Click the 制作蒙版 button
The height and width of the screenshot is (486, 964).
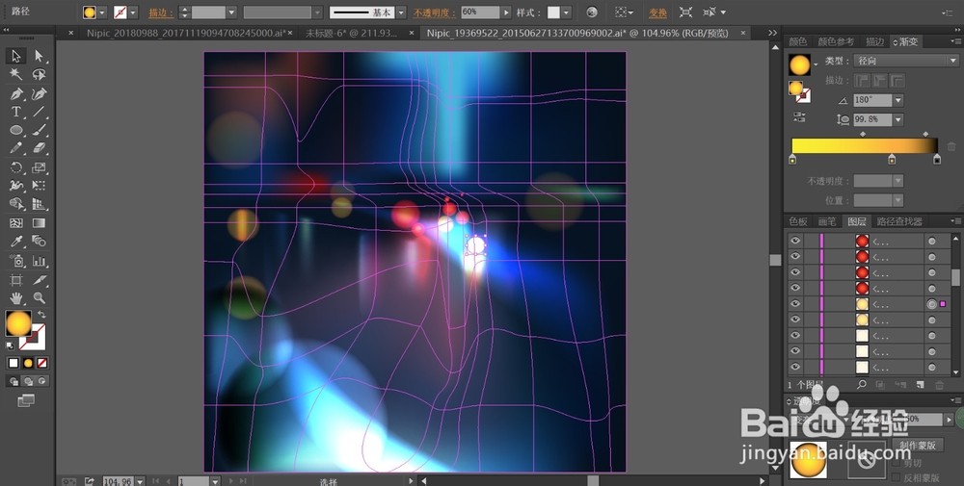tap(918, 446)
